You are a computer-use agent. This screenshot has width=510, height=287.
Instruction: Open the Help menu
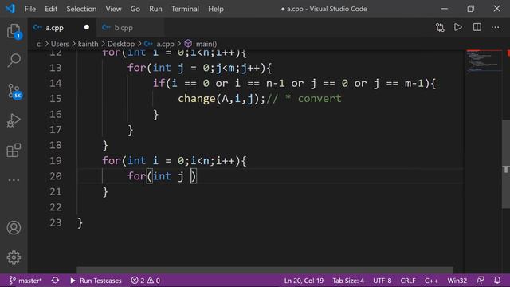[x=216, y=9]
